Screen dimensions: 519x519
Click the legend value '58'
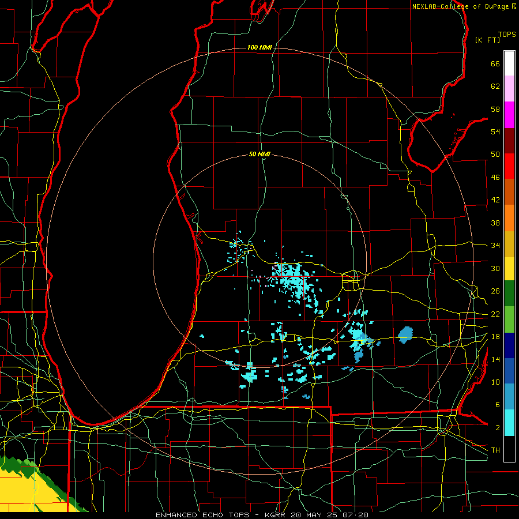(495, 109)
